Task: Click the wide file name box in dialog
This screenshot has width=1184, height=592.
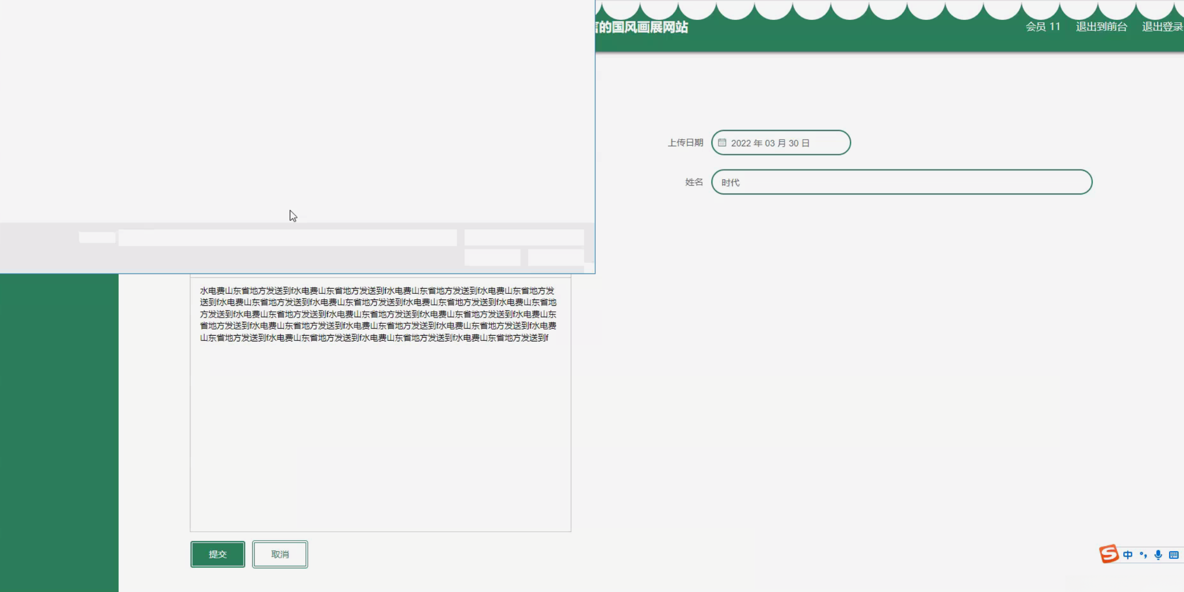Action: coord(287,238)
